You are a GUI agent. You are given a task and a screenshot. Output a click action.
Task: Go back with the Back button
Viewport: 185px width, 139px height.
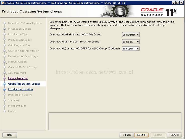click(126, 135)
